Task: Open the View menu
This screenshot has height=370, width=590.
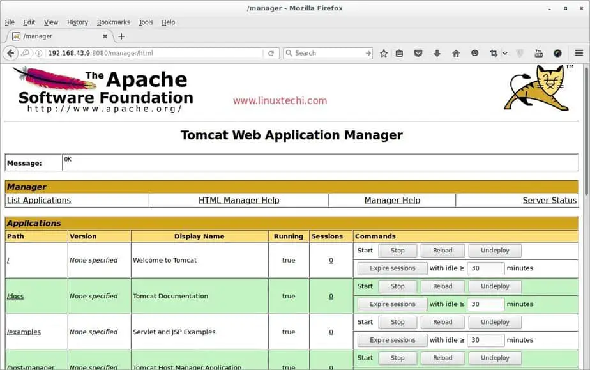Action: pos(51,22)
